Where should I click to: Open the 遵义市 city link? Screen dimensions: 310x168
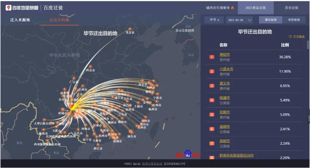point(224,83)
